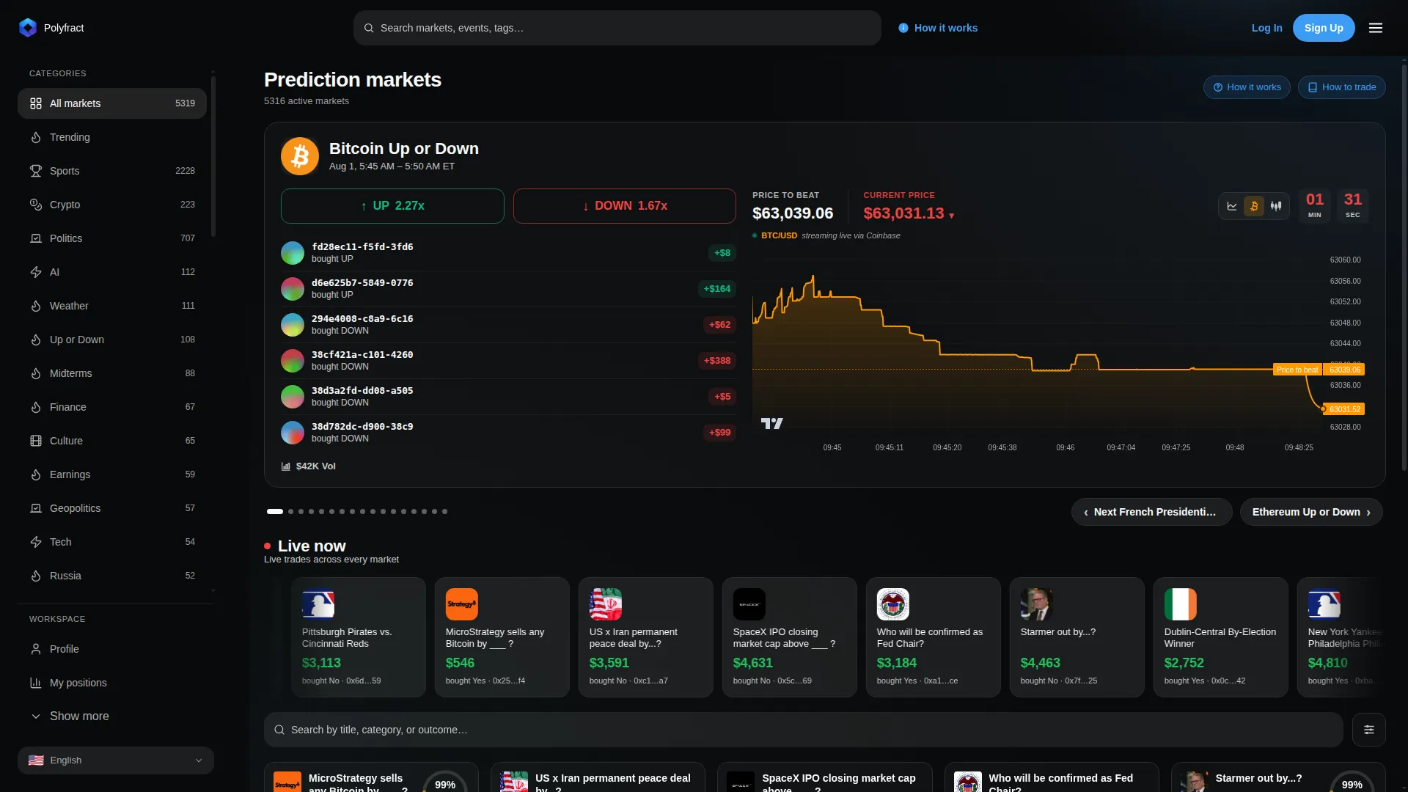Open Who will be confirmed Fed Chair live card
This screenshot has height=792, width=1408.
pyautogui.click(x=934, y=637)
